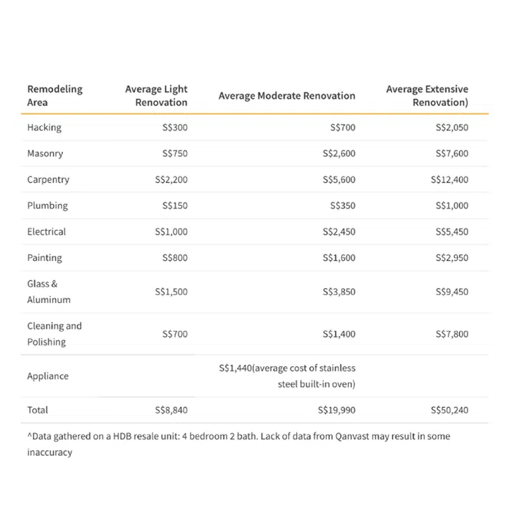Click the Average Light Renovation header
Viewport: 516px width, 516px height.
pyautogui.click(x=156, y=95)
